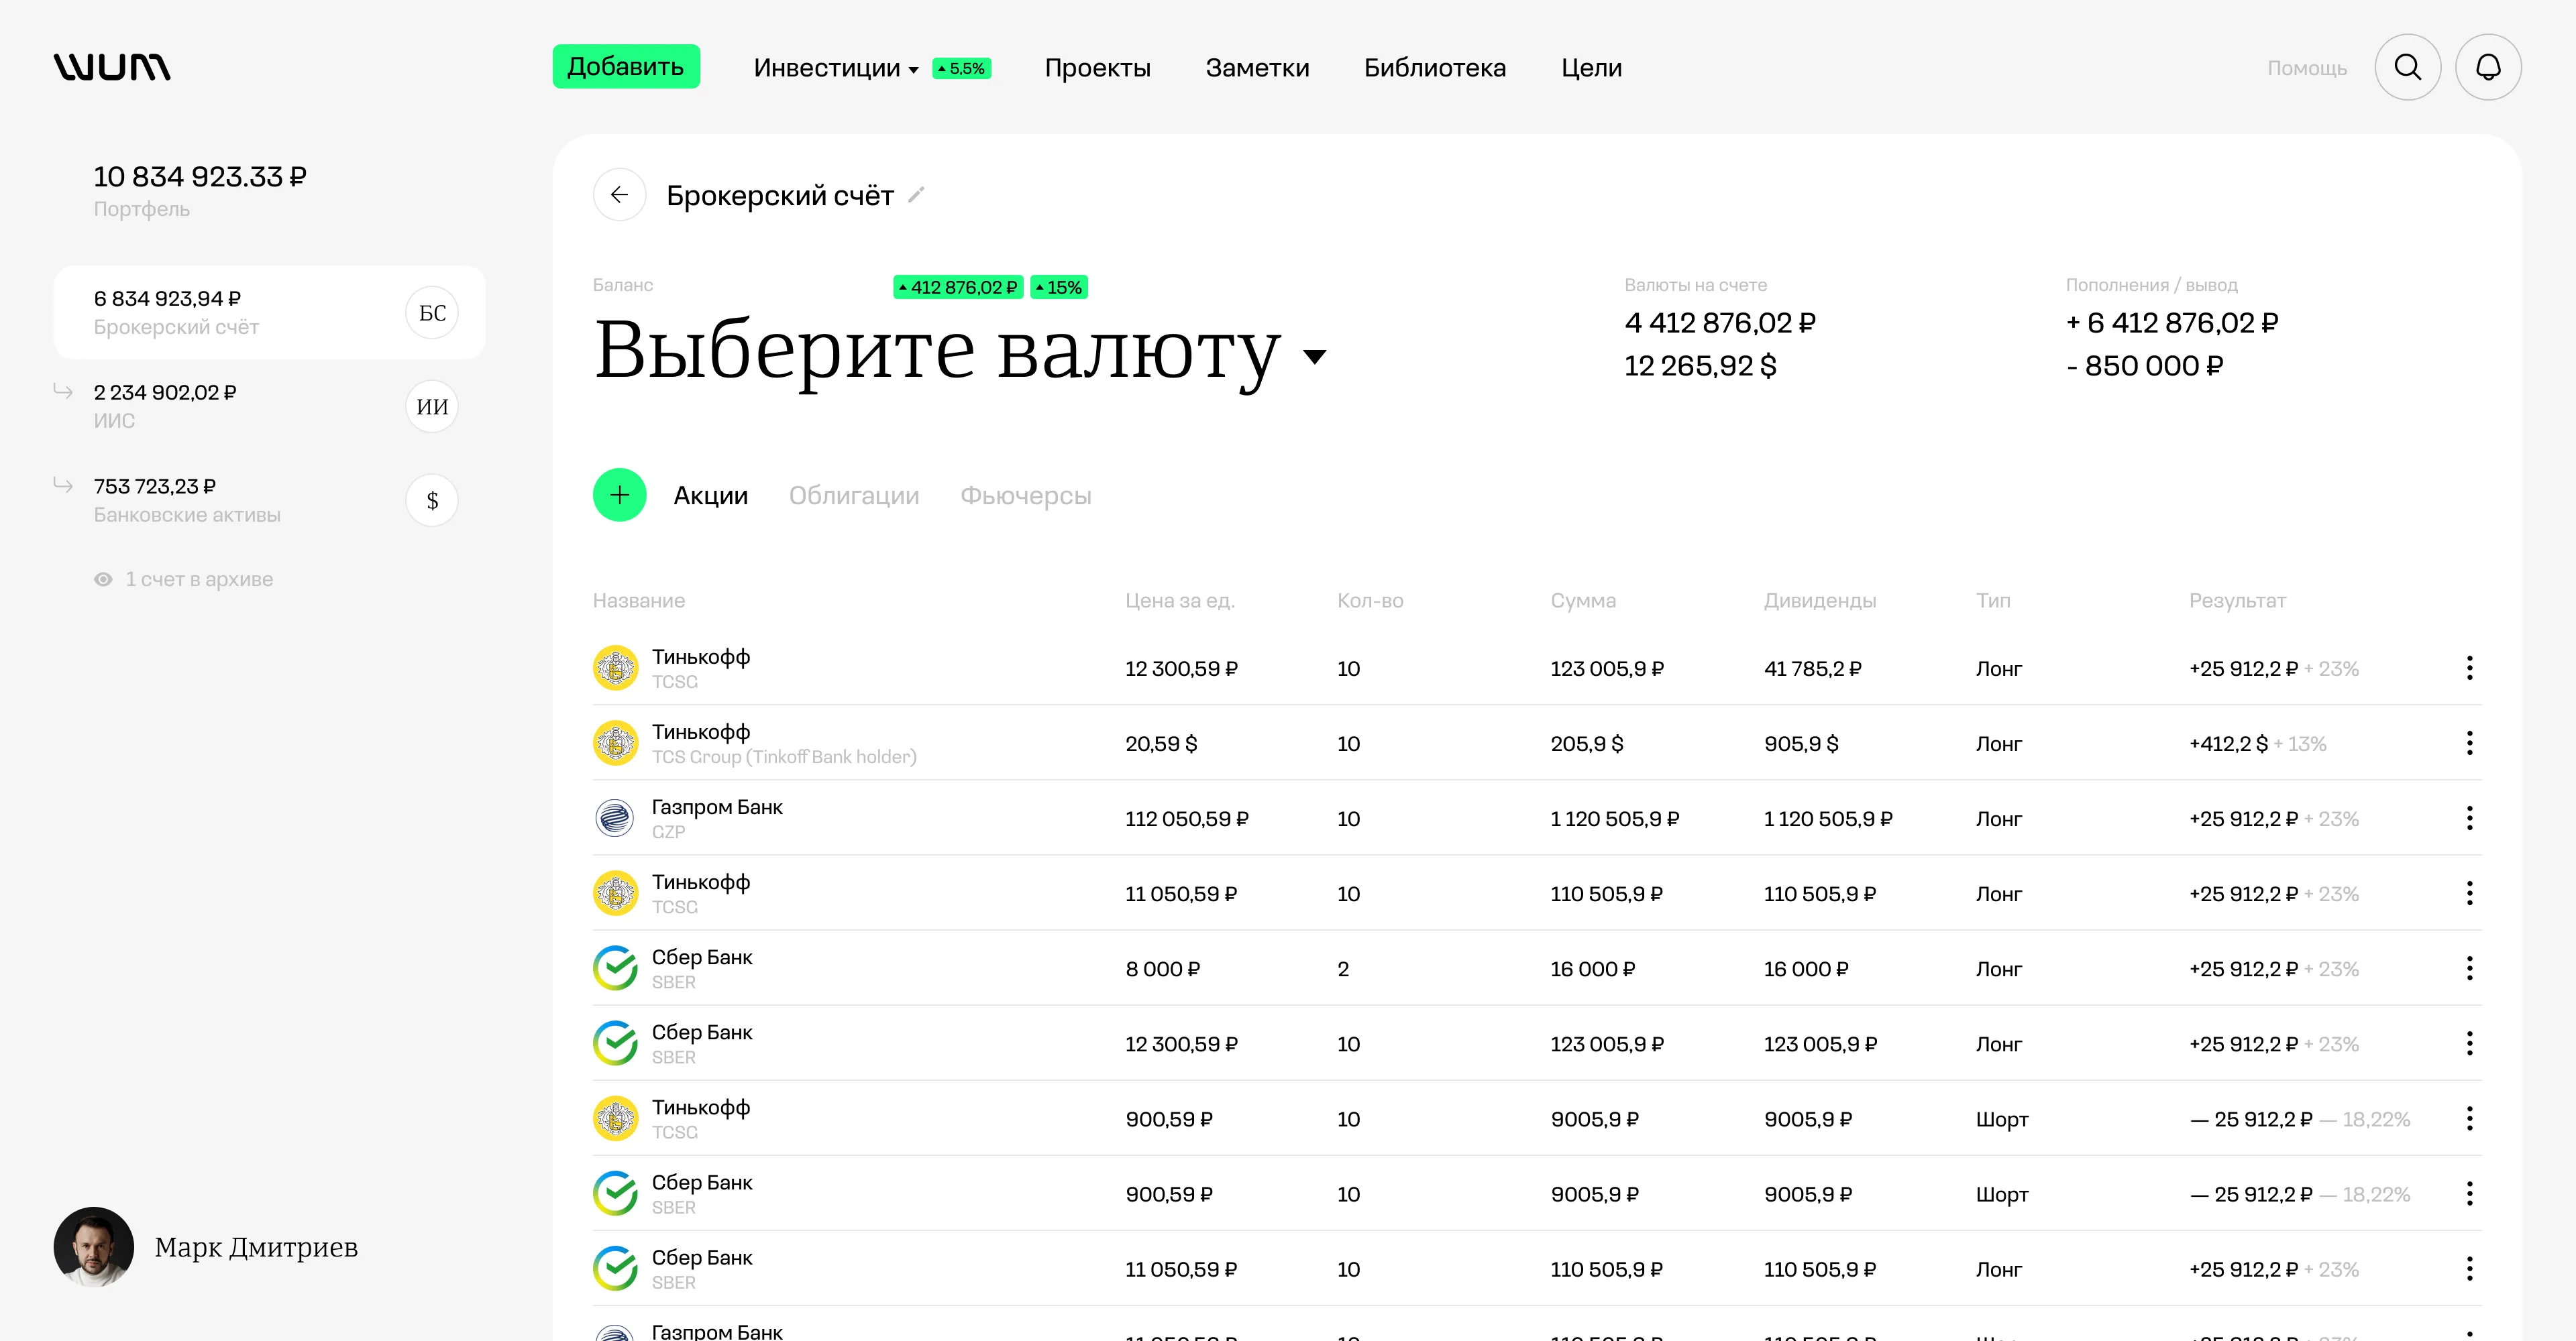Click the Добавить button
The image size is (2576, 1341).
[x=626, y=66]
